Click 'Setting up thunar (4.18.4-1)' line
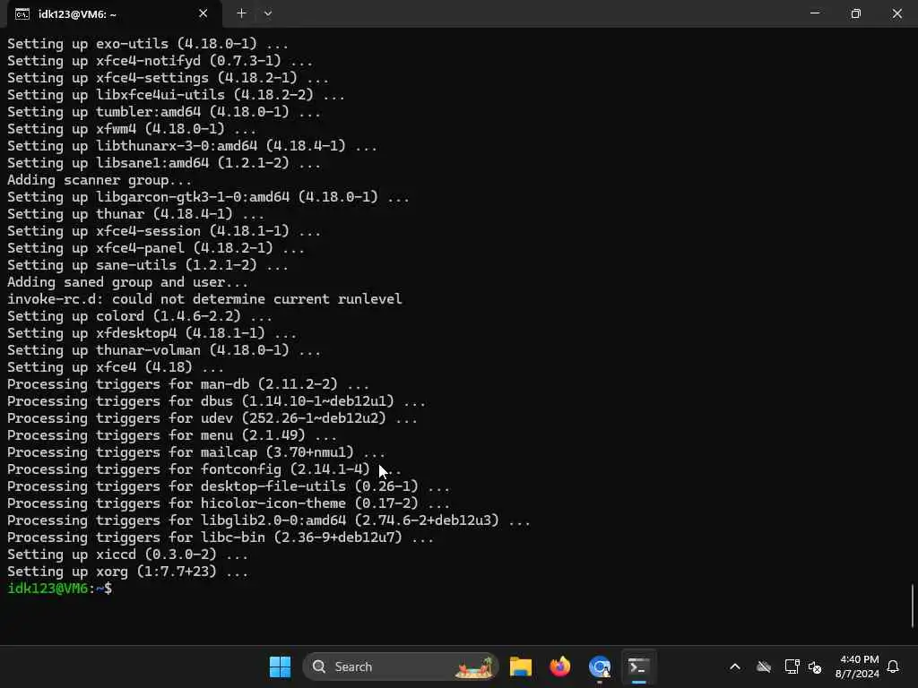Screen dimensions: 918x688 (136, 215)
